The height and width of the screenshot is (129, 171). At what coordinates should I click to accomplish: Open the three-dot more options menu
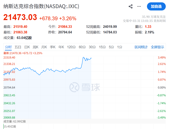tap(140, 6)
